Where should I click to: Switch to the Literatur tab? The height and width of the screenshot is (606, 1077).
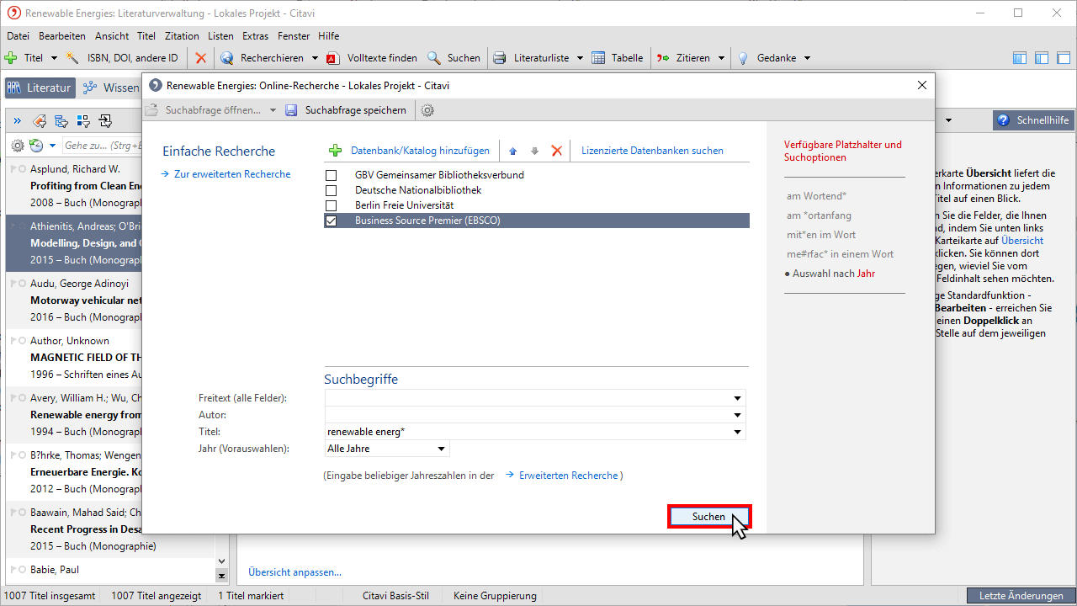tap(40, 88)
